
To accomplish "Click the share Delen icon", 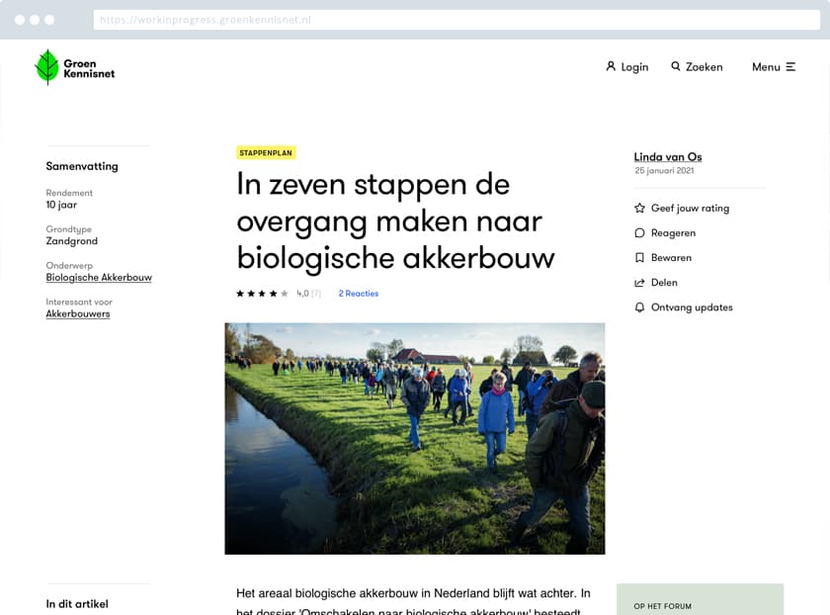I will (639, 283).
